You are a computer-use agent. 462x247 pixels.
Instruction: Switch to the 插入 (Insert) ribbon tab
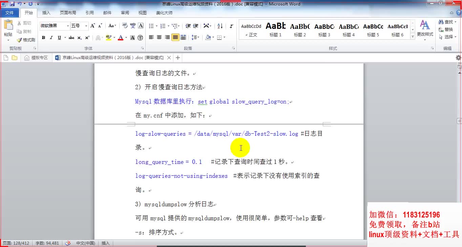tap(46, 13)
